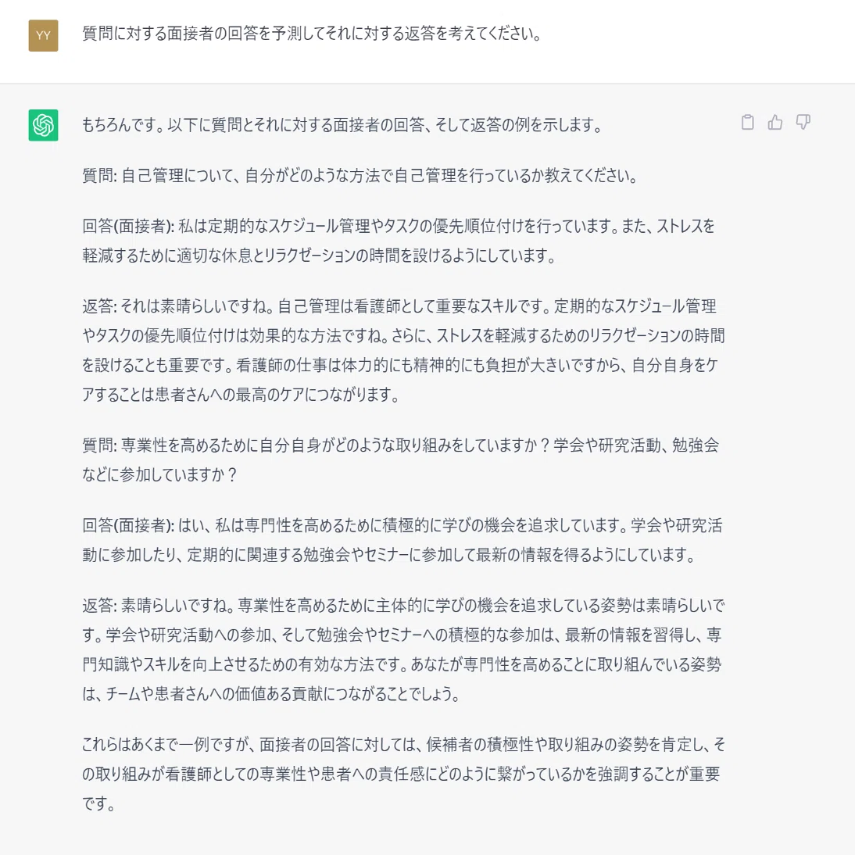855x855 pixels.
Task: Click the reply paragraph starting それは素晴らしいですね
Action: (403, 350)
